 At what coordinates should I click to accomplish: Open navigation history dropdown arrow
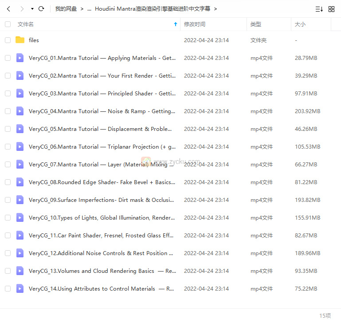(32, 9)
